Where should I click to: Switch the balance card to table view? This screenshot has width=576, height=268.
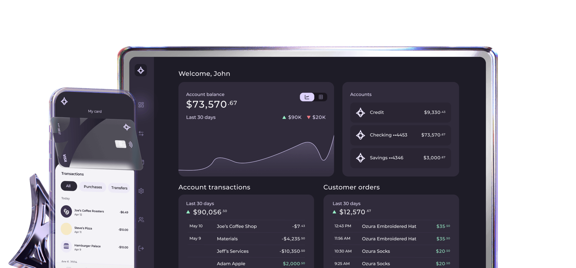tap(321, 97)
